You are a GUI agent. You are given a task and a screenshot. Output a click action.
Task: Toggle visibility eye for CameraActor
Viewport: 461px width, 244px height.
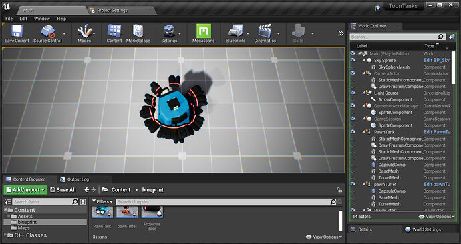coord(353,73)
